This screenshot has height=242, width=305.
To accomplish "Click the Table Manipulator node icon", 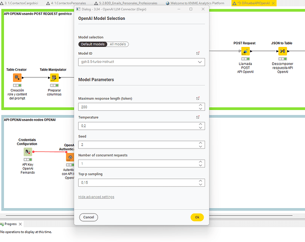I will pos(54,78).
